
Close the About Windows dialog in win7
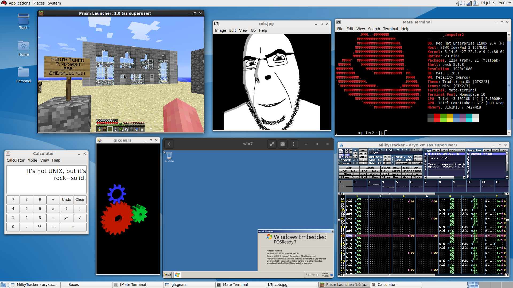click(332, 231)
